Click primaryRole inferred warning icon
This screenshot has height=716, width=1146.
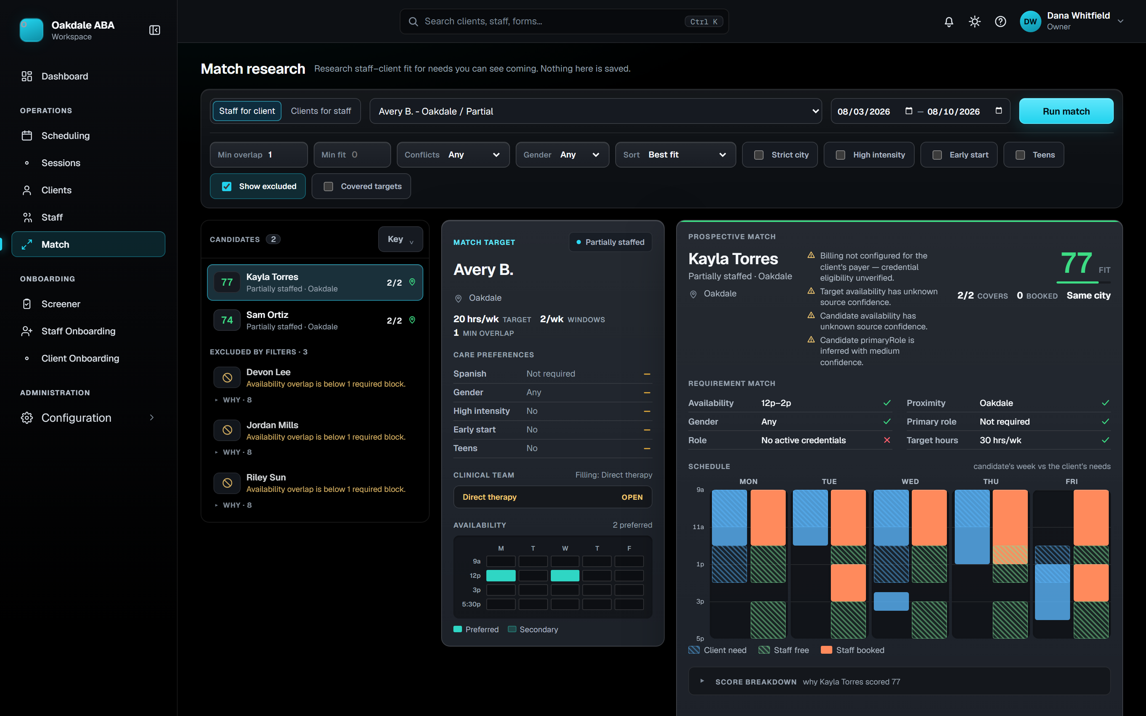(x=811, y=340)
